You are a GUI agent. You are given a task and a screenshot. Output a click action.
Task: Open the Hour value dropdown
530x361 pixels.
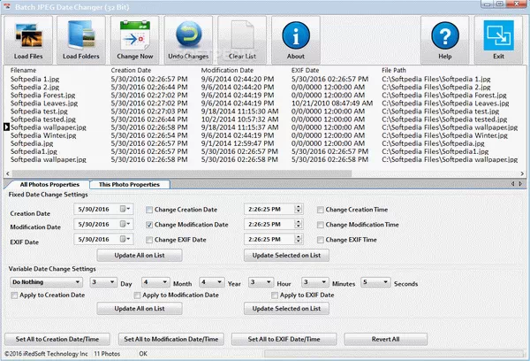(261, 282)
